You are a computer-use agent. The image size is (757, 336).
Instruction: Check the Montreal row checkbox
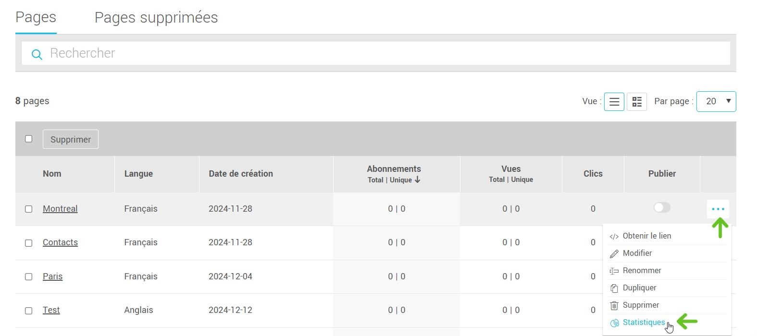[x=29, y=209]
